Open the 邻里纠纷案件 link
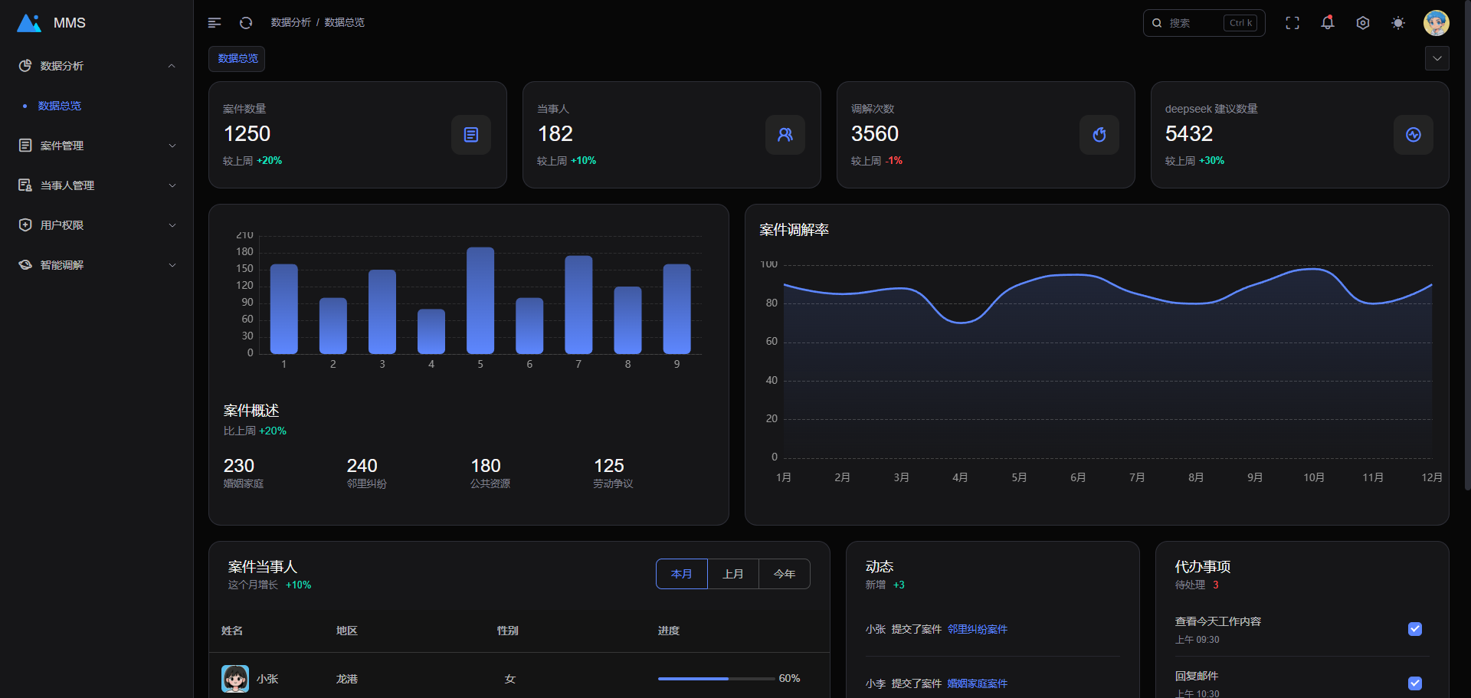This screenshot has width=1471, height=698. point(978,629)
